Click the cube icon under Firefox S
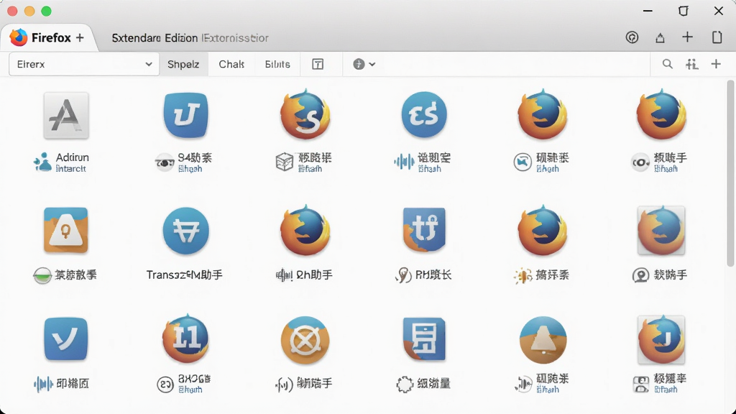Viewport: 736px width, 414px height. [x=285, y=162]
